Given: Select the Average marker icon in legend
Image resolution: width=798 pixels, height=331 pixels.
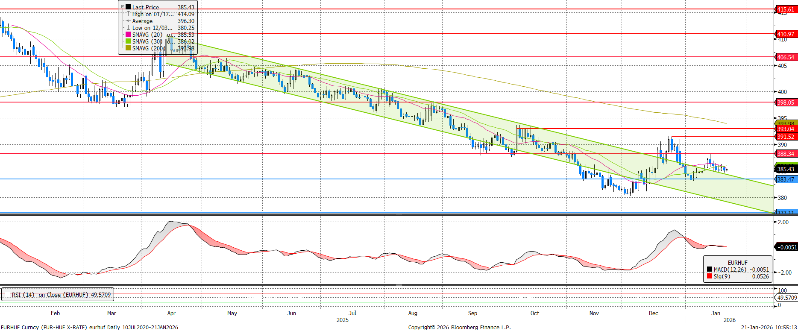Looking at the screenshot, I should [128, 21].
